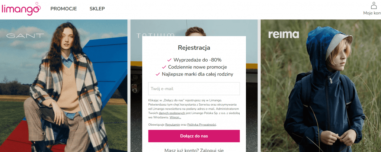Open the reima promotion banner image

(x=321, y=86)
